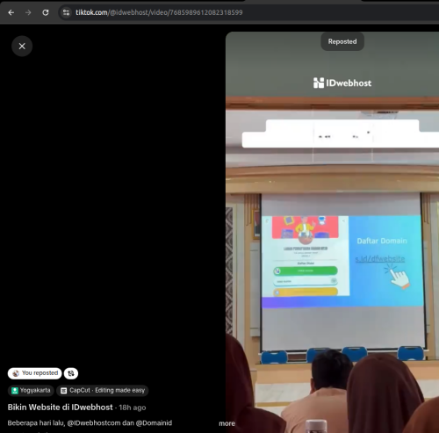The height and width of the screenshot is (433, 439).
Task: Reload the TikTok page
Action: coord(46,12)
